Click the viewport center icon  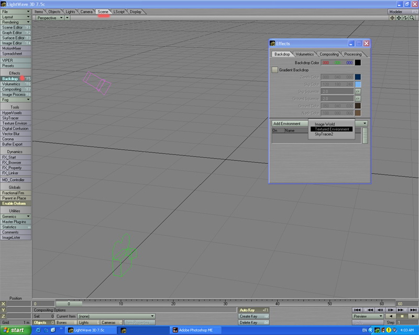click(x=392, y=18)
